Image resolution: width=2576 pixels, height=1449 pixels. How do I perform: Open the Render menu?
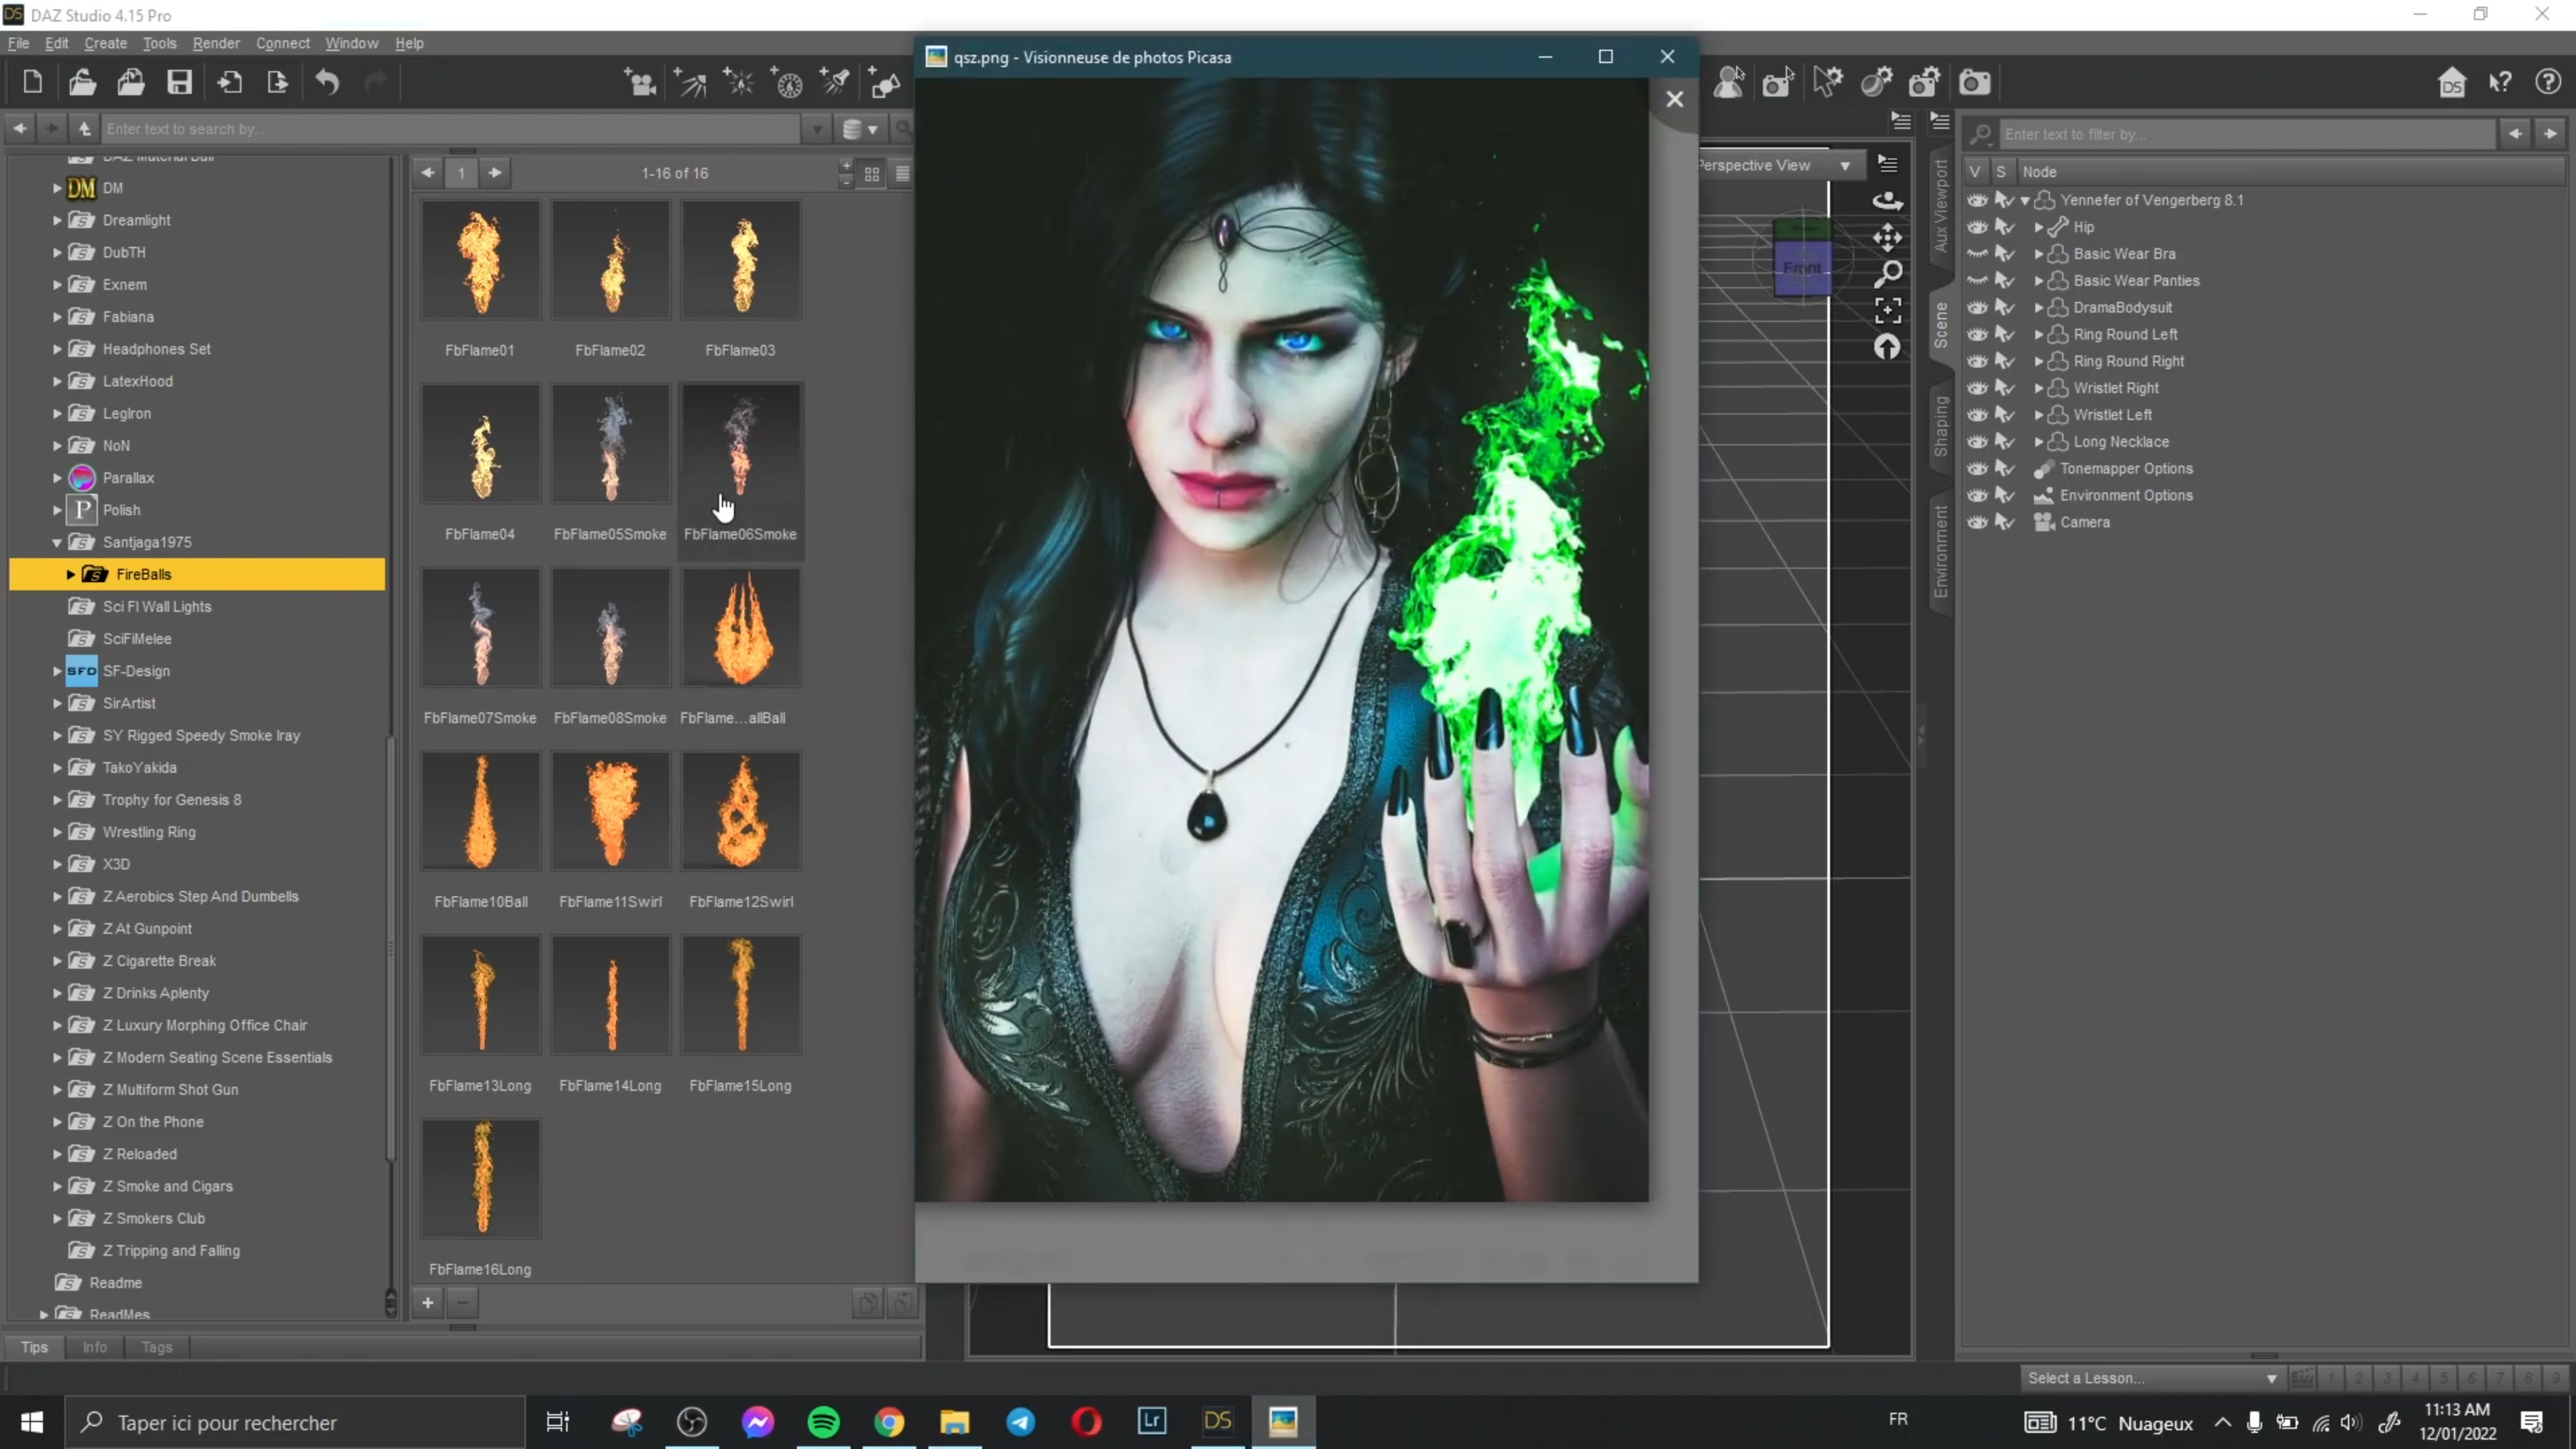point(216,43)
